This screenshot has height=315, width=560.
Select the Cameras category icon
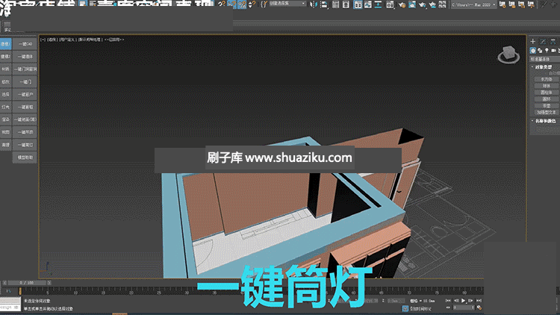point(553,51)
